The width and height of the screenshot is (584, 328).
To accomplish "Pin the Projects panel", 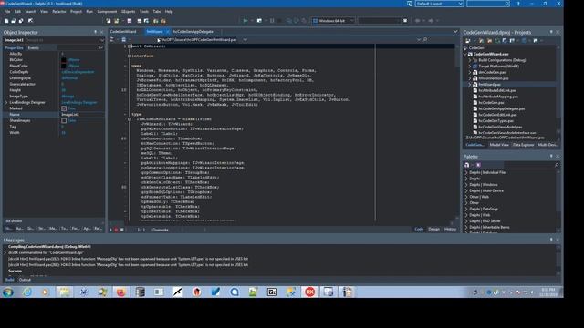I will (x=551, y=33).
